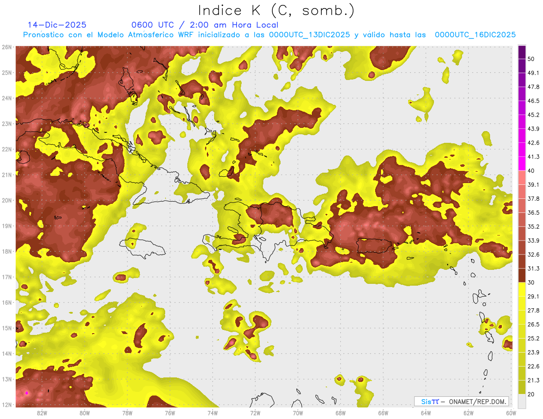Image resolution: width=543 pixels, height=419 pixels.
Task: Click the 66W longitude label
Action: point(383,413)
